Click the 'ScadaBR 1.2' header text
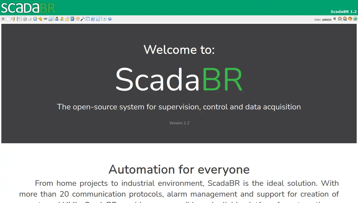 [x=343, y=12]
